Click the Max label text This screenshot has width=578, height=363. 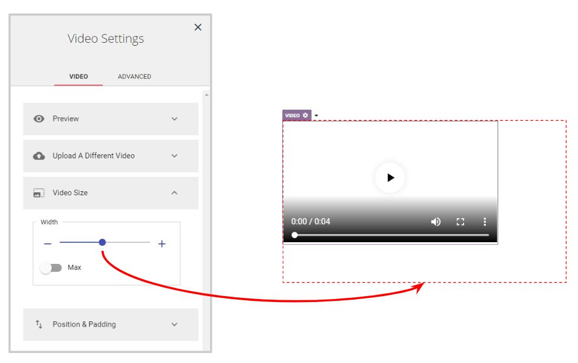[74, 267]
